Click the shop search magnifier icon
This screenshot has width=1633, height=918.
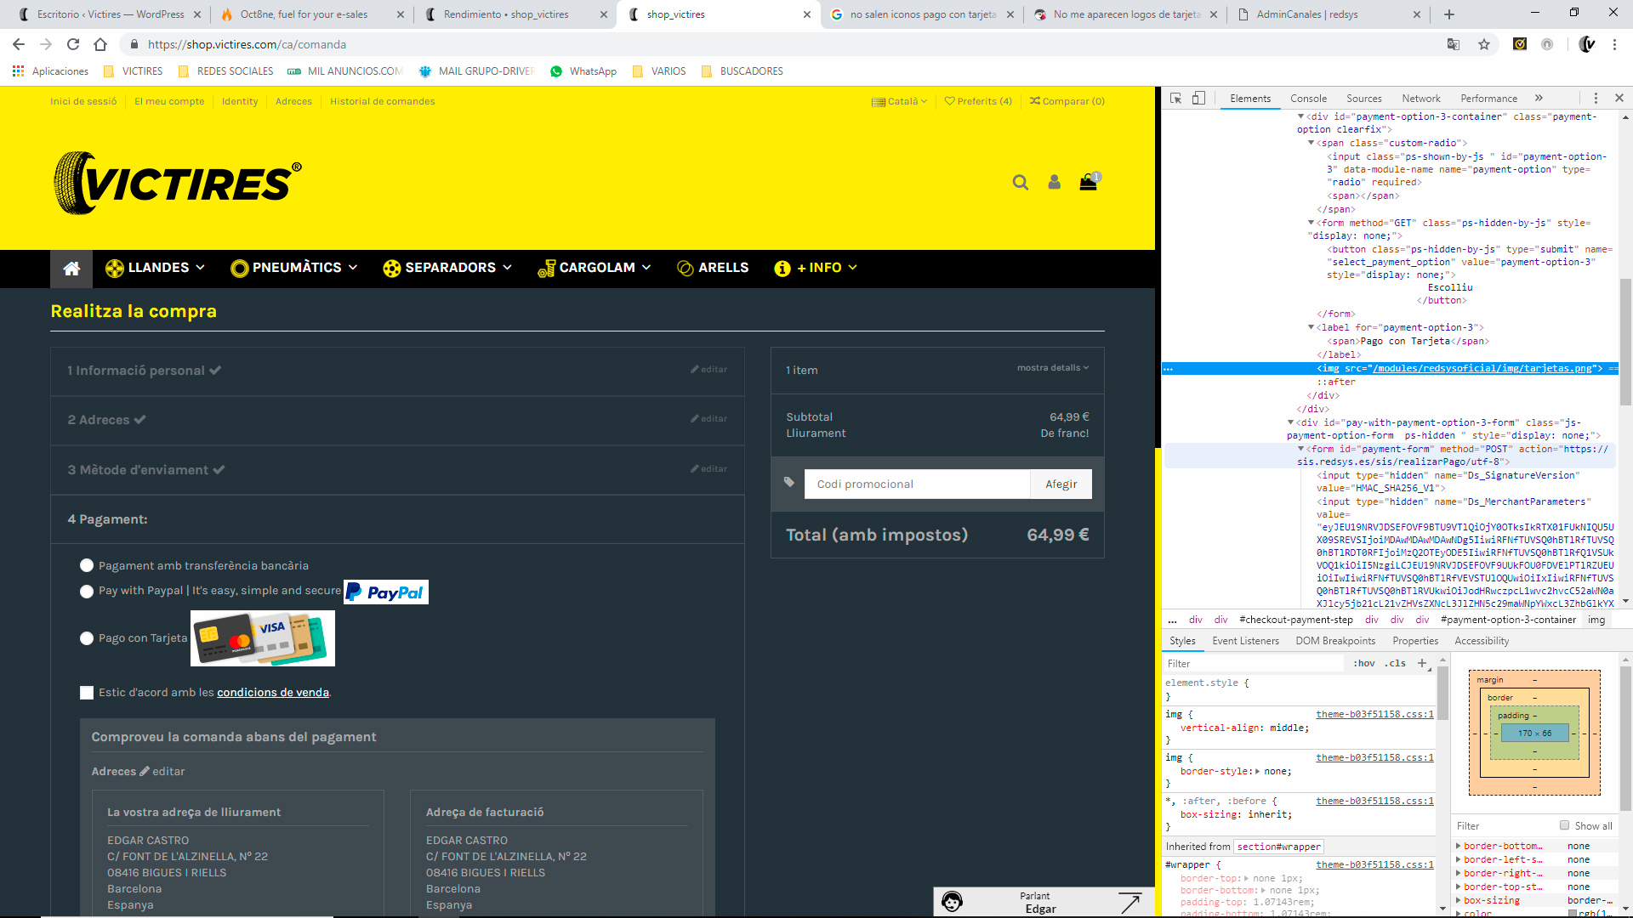1020,183
